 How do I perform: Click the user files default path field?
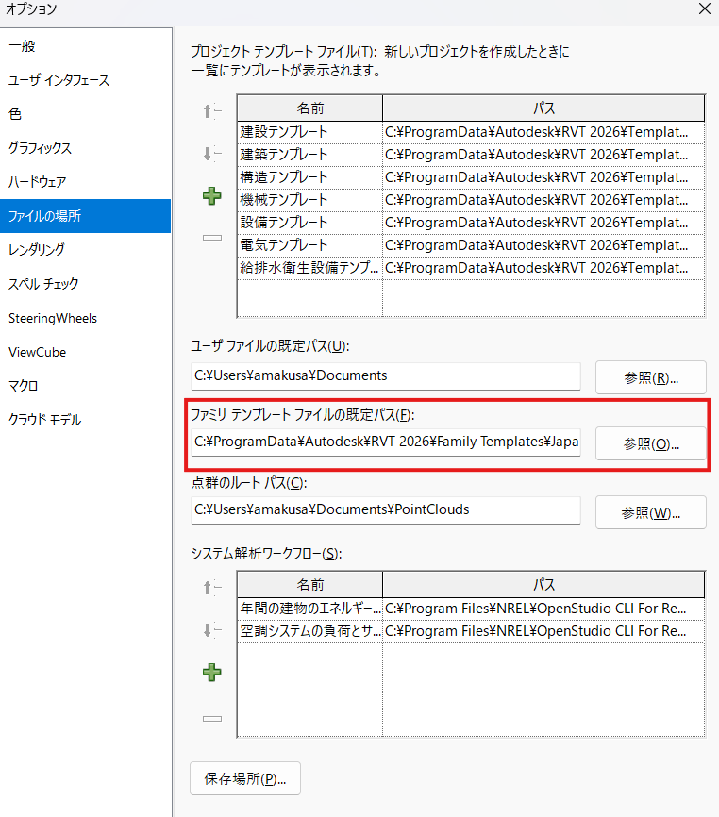(385, 375)
